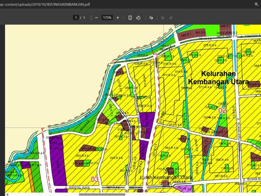Click the 062.R.4.b zone label
261x196 pixels.
pyautogui.click(x=171, y=148)
